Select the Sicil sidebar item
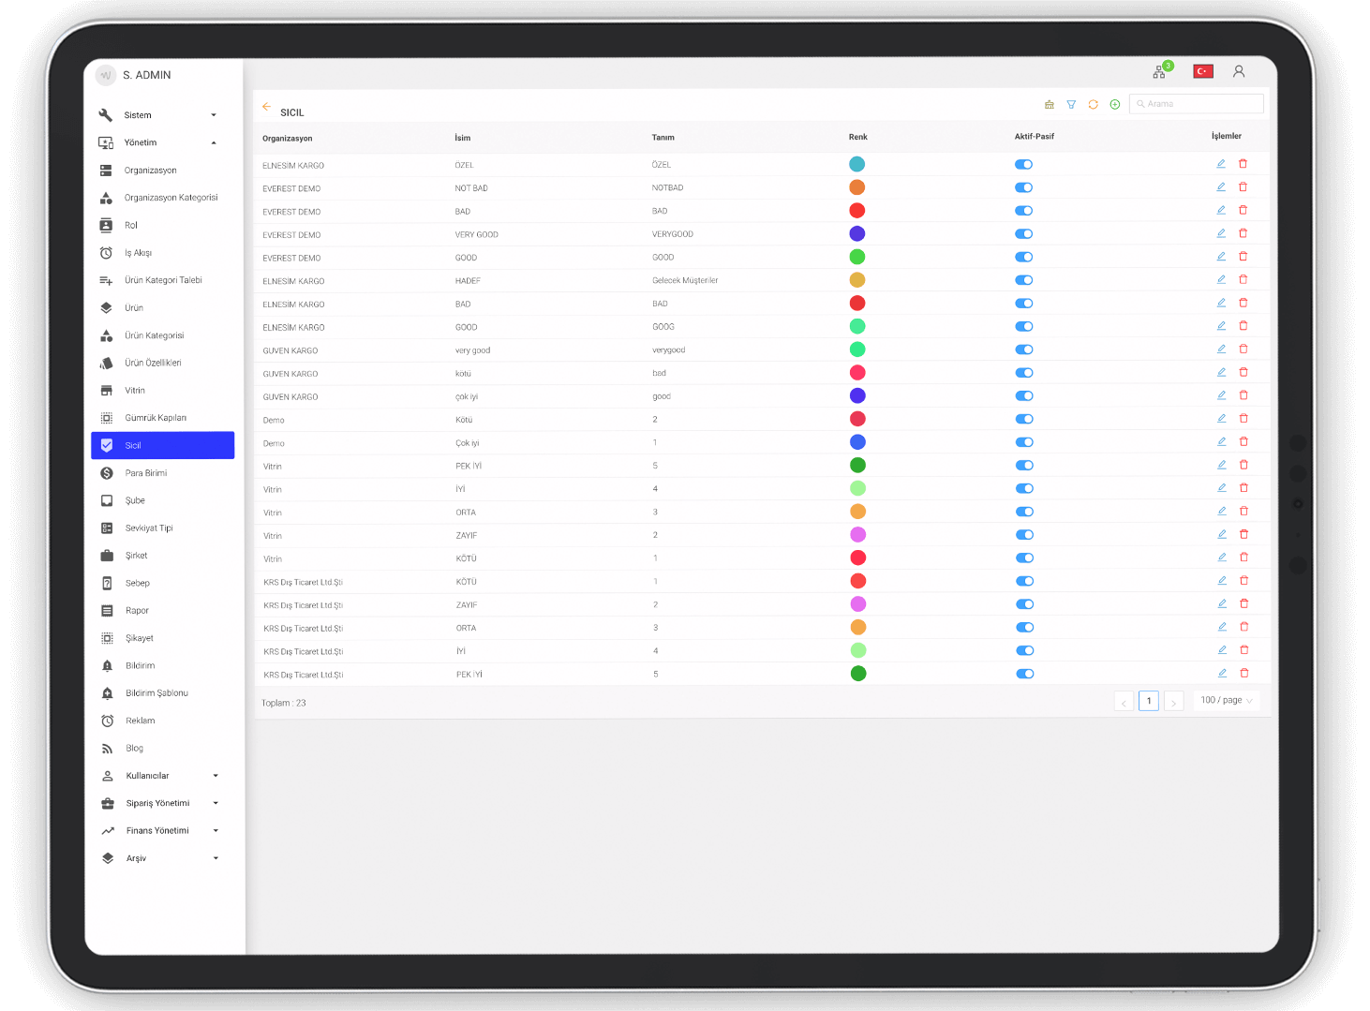The image size is (1370, 1011). click(x=163, y=445)
